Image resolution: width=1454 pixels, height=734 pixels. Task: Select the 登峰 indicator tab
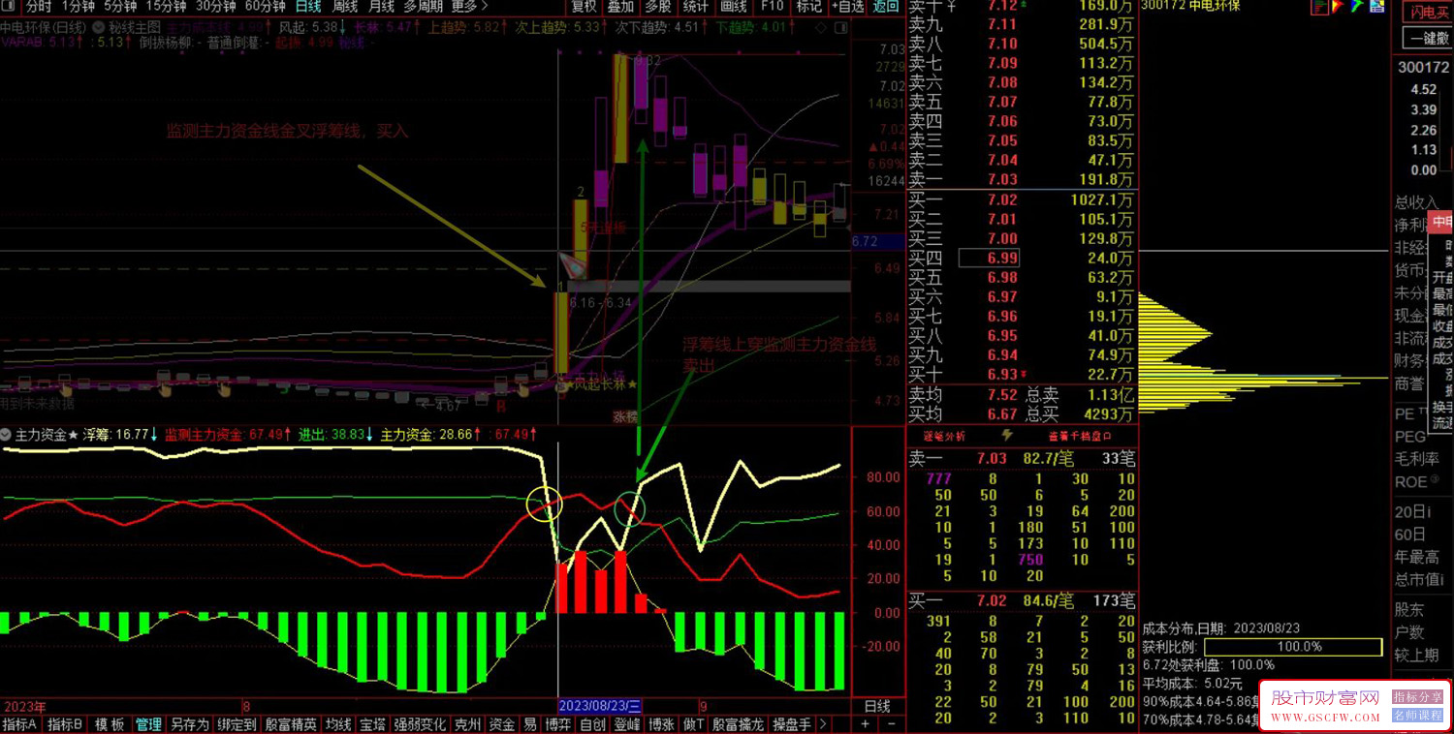pos(627,724)
